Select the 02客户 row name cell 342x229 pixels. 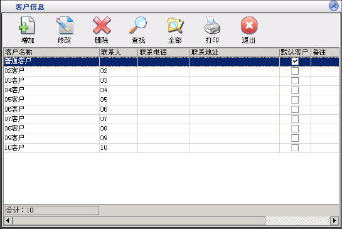(x=51, y=71)
